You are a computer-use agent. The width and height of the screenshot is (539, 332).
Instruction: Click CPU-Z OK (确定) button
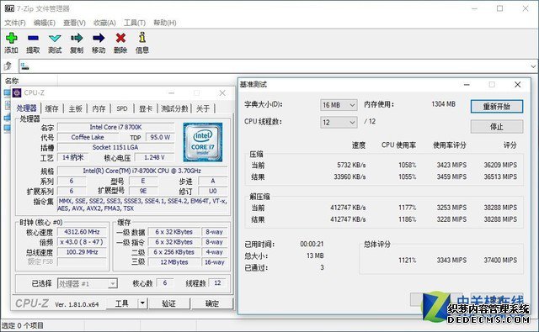pyautogui.click(x=212, y=303)
